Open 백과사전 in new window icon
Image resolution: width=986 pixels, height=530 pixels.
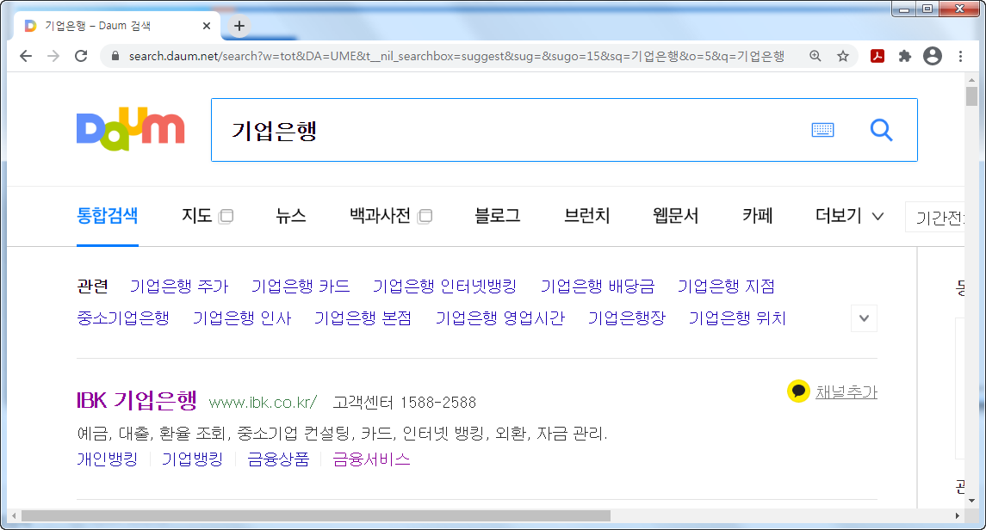pos(425,216)
